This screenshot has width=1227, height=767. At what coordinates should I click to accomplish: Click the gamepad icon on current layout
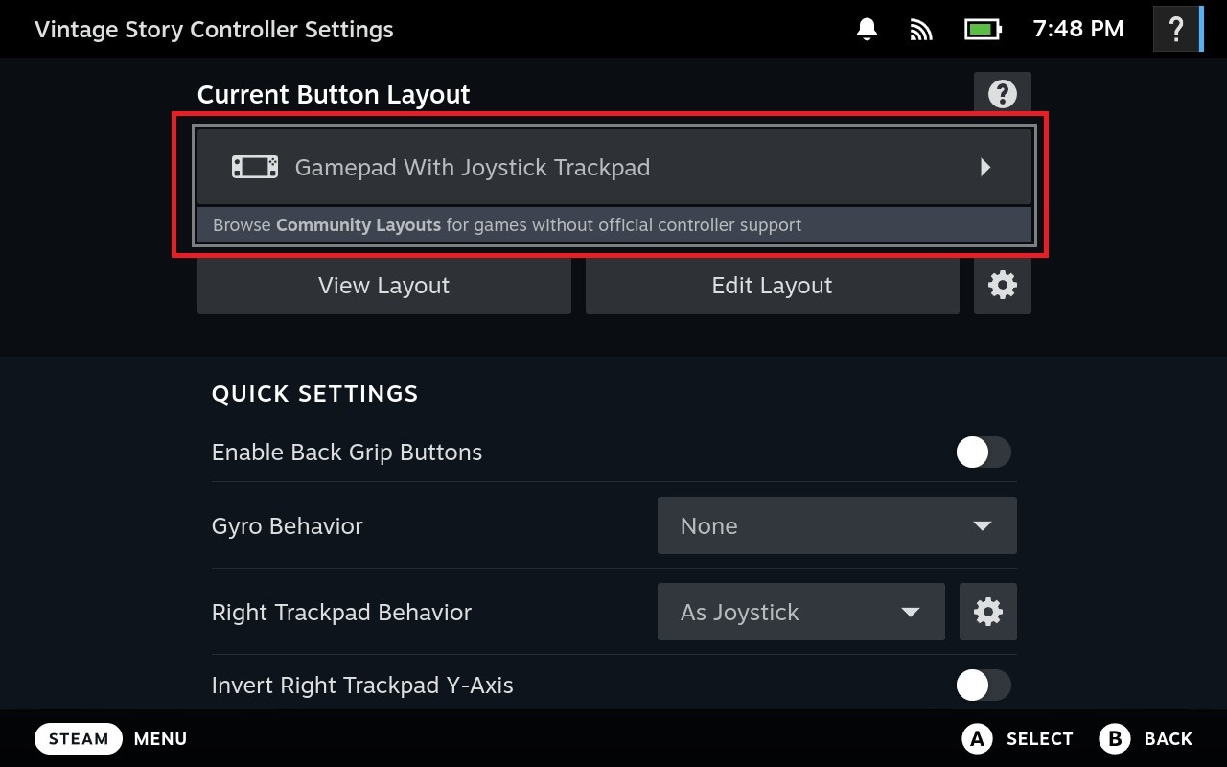(255, 168)
